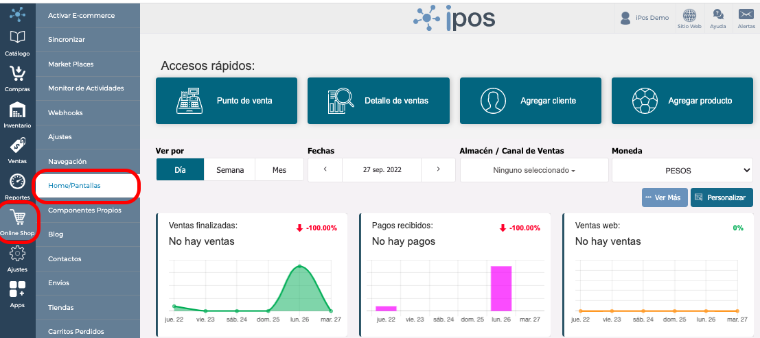The image size is (760, 338).
Task: Click the person icon on Agregar cliente
Action: (x=493, y=100)
